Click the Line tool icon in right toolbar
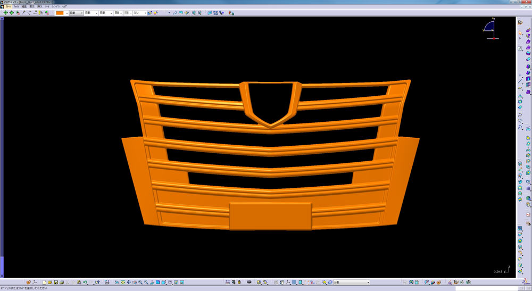Screen dimensions: 532x291 [520, 81]
